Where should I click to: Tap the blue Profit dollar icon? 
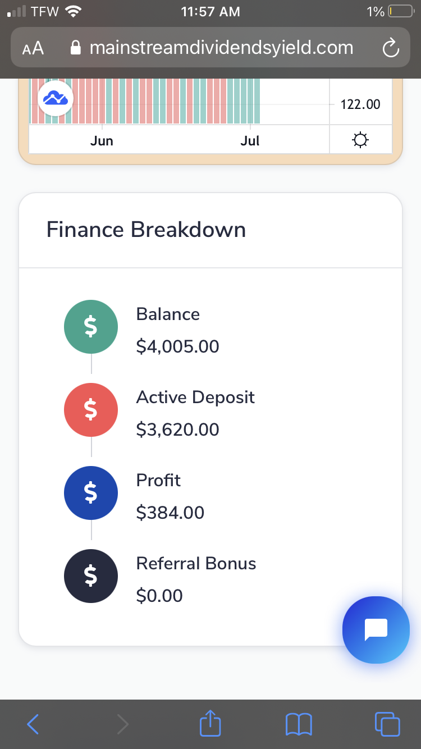tap(91, 494)
